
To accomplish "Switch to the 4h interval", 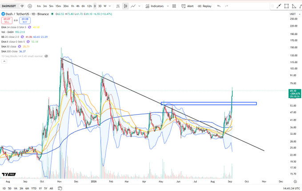I will point(78,6).
